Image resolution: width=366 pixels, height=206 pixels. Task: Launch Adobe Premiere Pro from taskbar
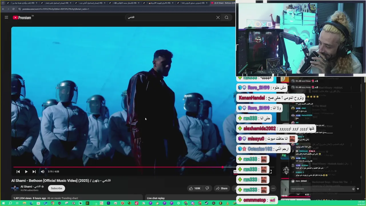[x=108, y=203]
